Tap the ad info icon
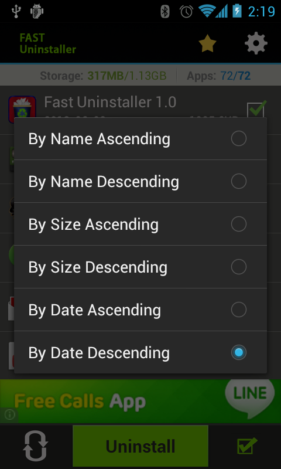Image resolution: width=281 pixels, height=469 pixels. [9, 415]
